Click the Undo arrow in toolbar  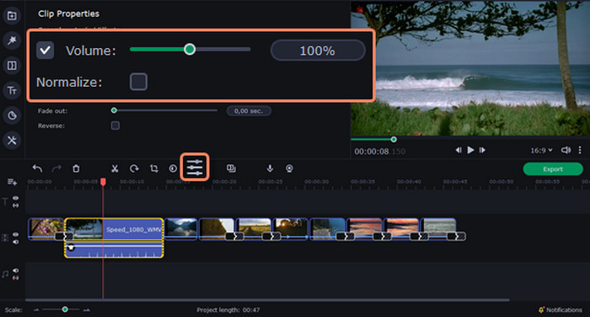tap(37, 169)
